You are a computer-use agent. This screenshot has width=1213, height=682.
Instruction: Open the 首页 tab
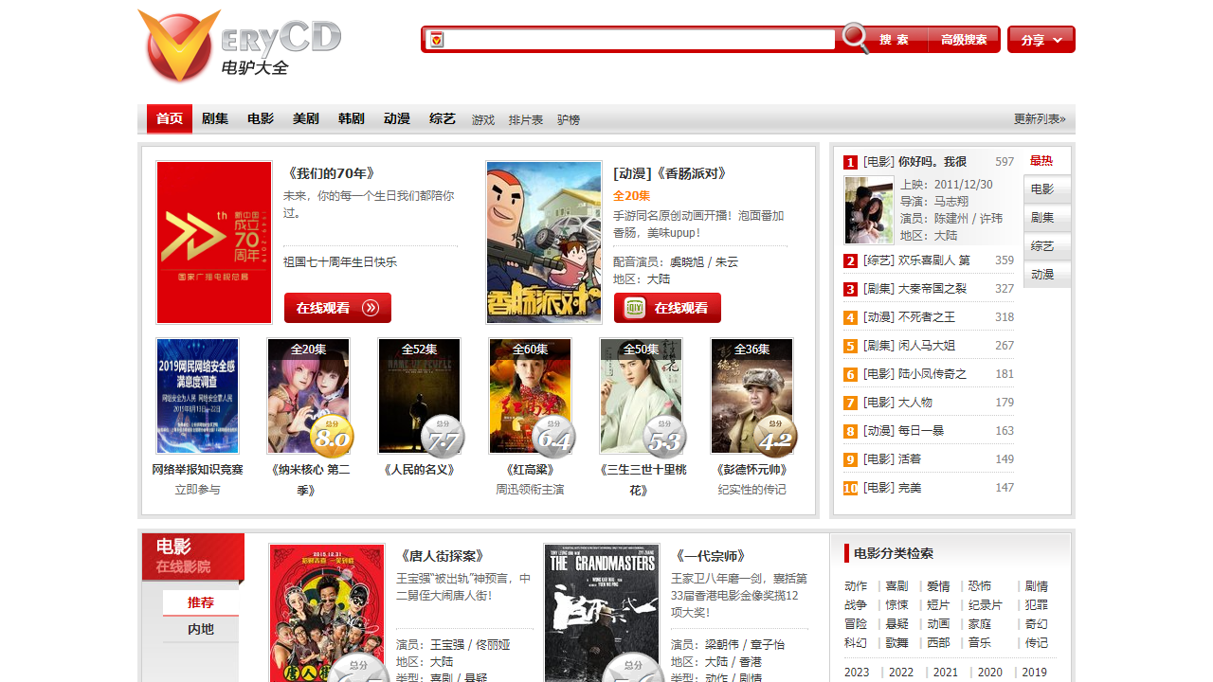tap(170, 118)
